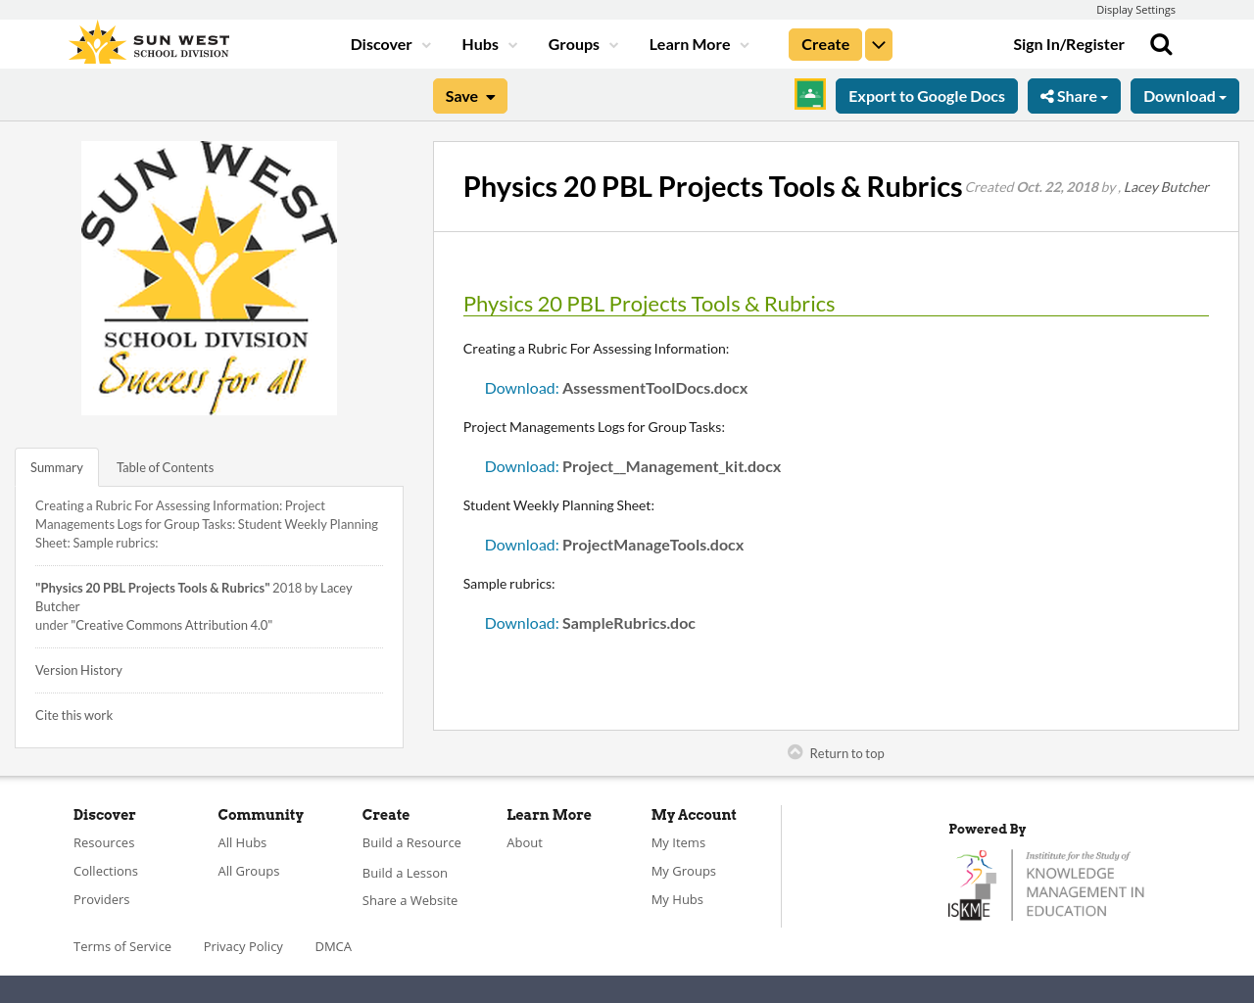Open the Share menu with share icon
1254x1003 pixels.
coord(1074,95)
